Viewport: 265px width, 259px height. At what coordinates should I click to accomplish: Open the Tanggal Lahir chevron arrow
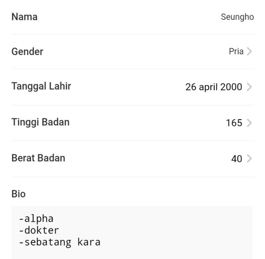tap(249, 87)
